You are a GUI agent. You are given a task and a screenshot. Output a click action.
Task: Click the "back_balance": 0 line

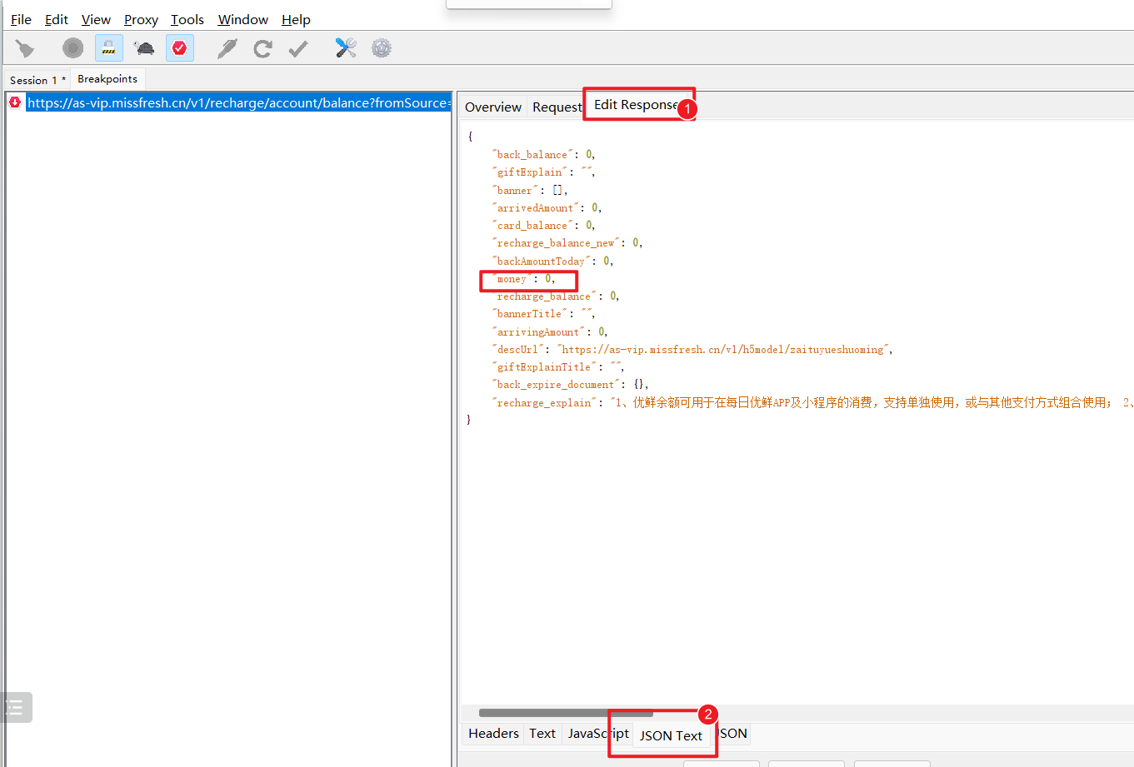click(x=543, y=155)
